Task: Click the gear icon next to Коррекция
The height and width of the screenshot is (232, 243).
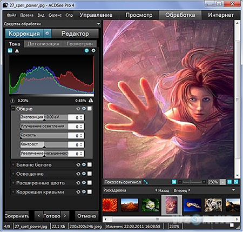Action: (47, 34)
